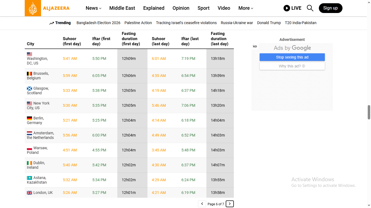Viewport: 371px width, 208px height.
Task: Open the Middle East section
Action: 122,8
